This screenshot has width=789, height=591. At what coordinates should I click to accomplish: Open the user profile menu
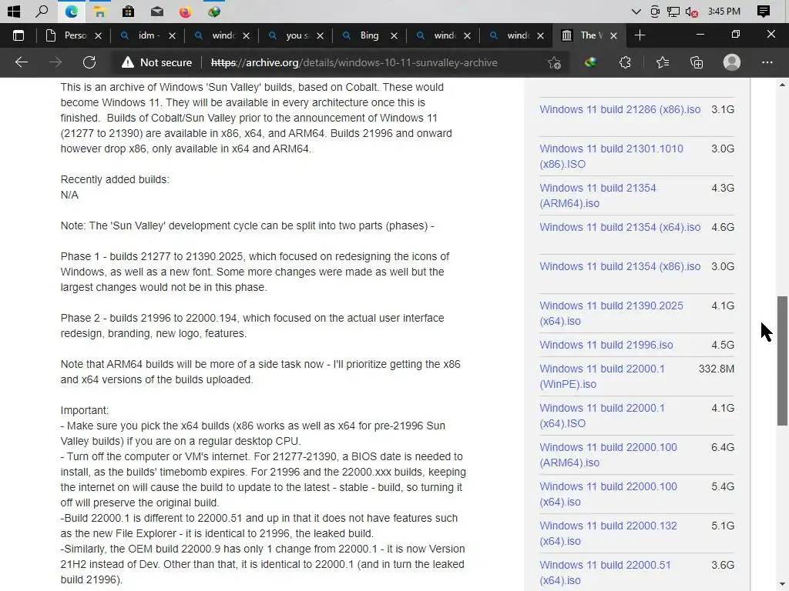(732, 62)
